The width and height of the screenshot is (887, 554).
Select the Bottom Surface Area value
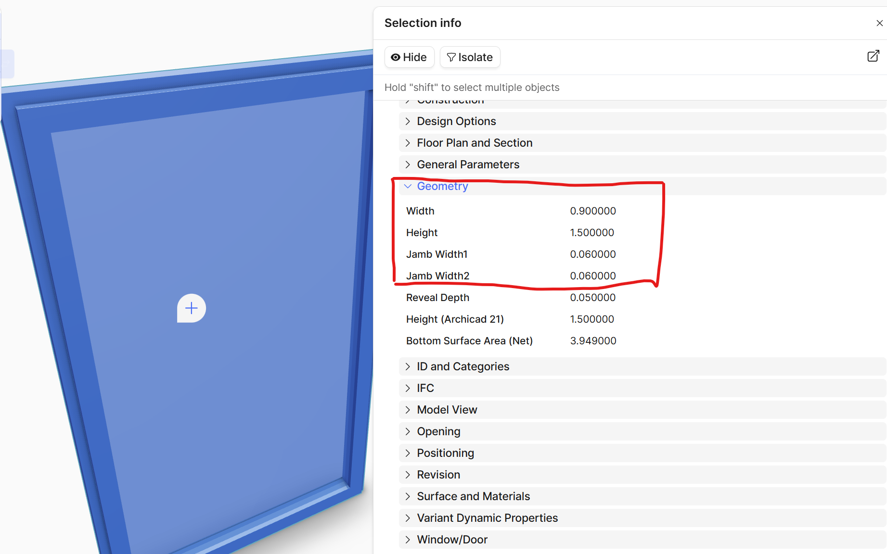593,341
